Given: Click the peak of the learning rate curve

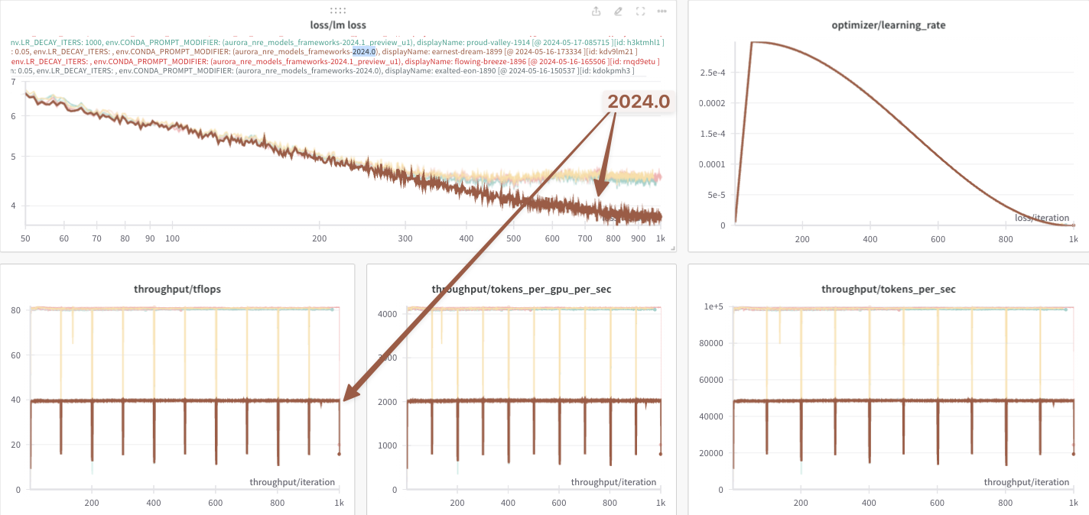Looking at the screenshot, I should click(753, 42).
